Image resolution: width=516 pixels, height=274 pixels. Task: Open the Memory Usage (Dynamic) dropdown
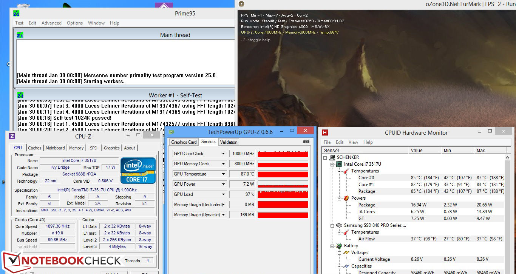224,215
